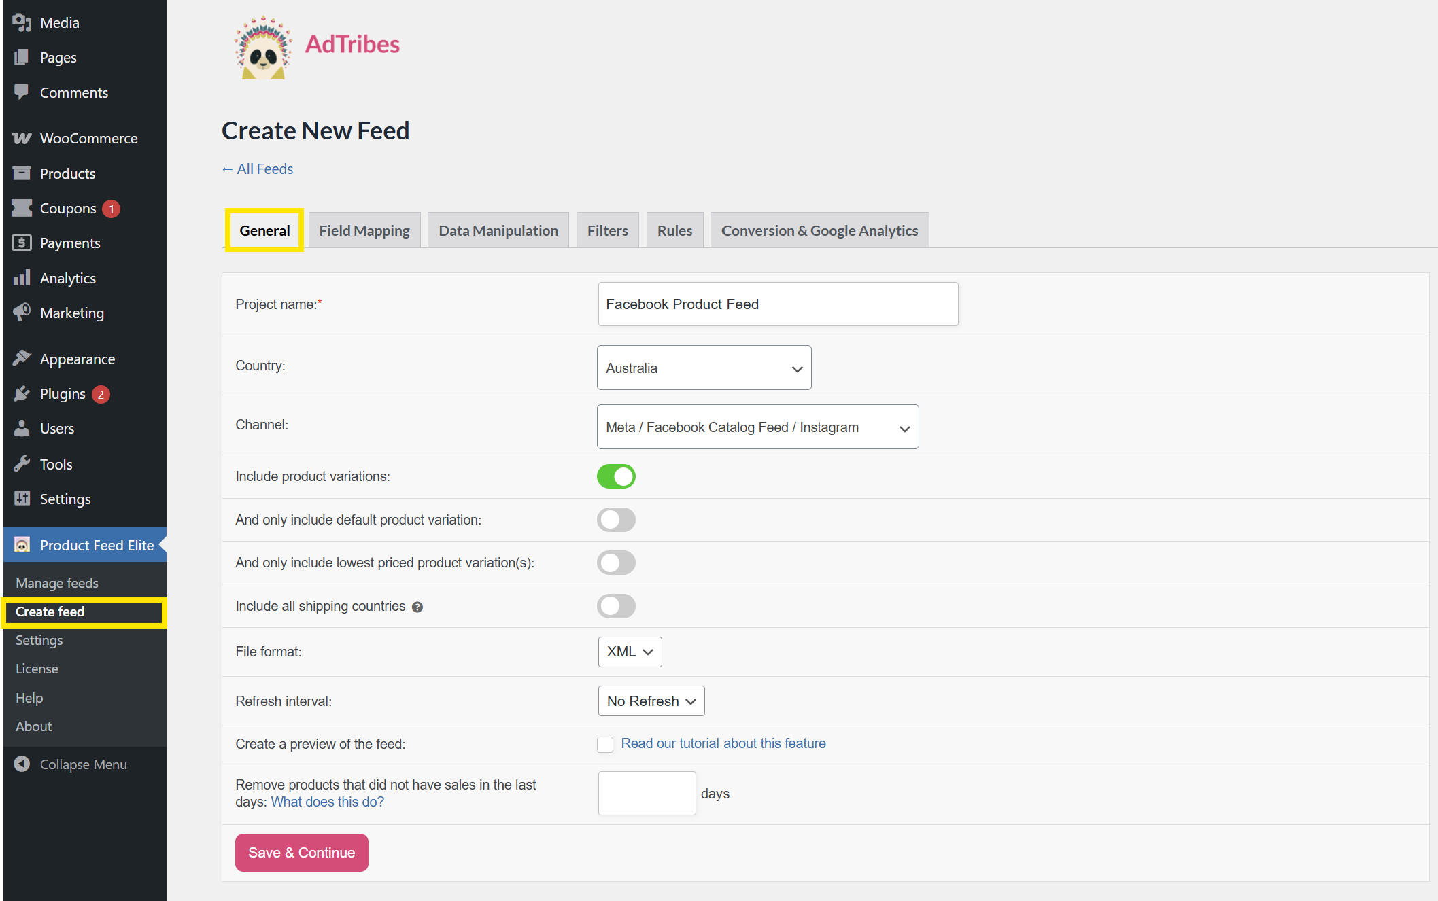Click the Analytics bar chart icon
This screenshot has width=1438, height=901.
(22, 278)
